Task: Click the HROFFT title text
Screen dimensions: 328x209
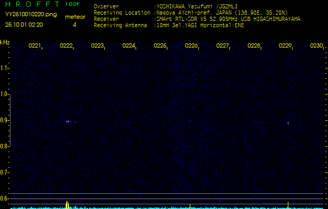Action: [x=33, y=4]
